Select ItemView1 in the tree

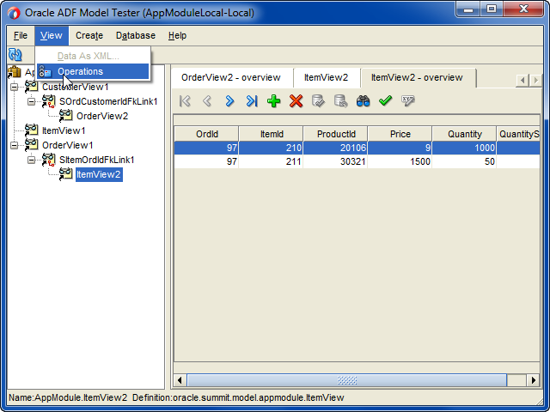(x=64, y=130)
